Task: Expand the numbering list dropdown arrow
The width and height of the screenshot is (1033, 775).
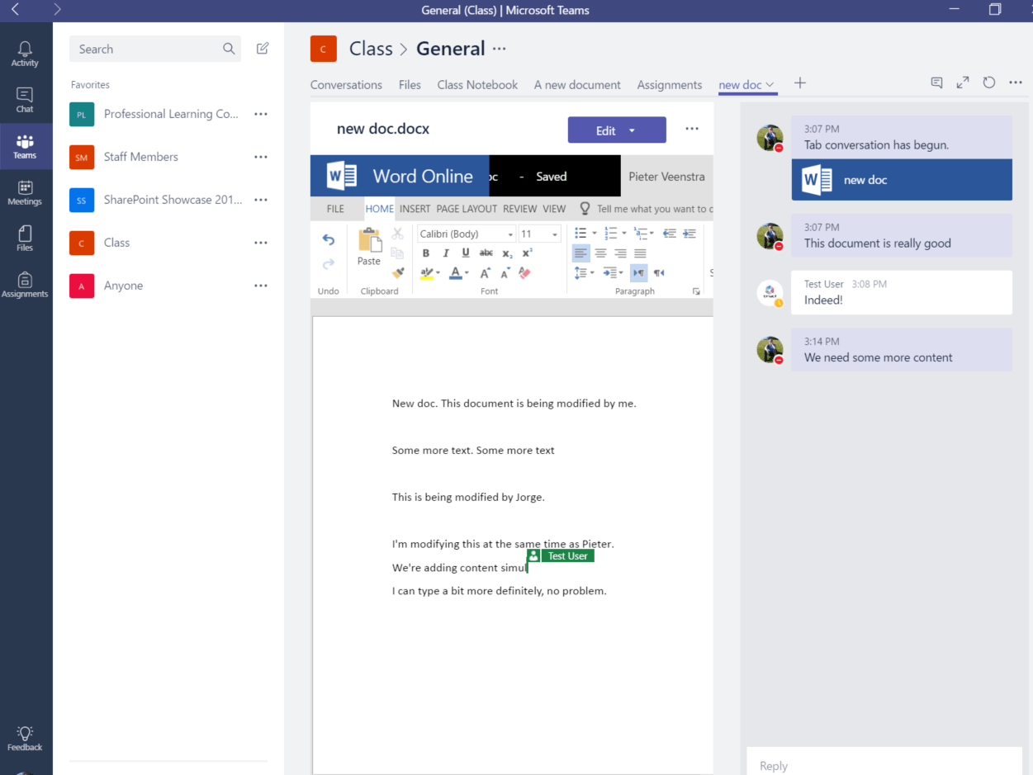Action: (x=624, y=234)
